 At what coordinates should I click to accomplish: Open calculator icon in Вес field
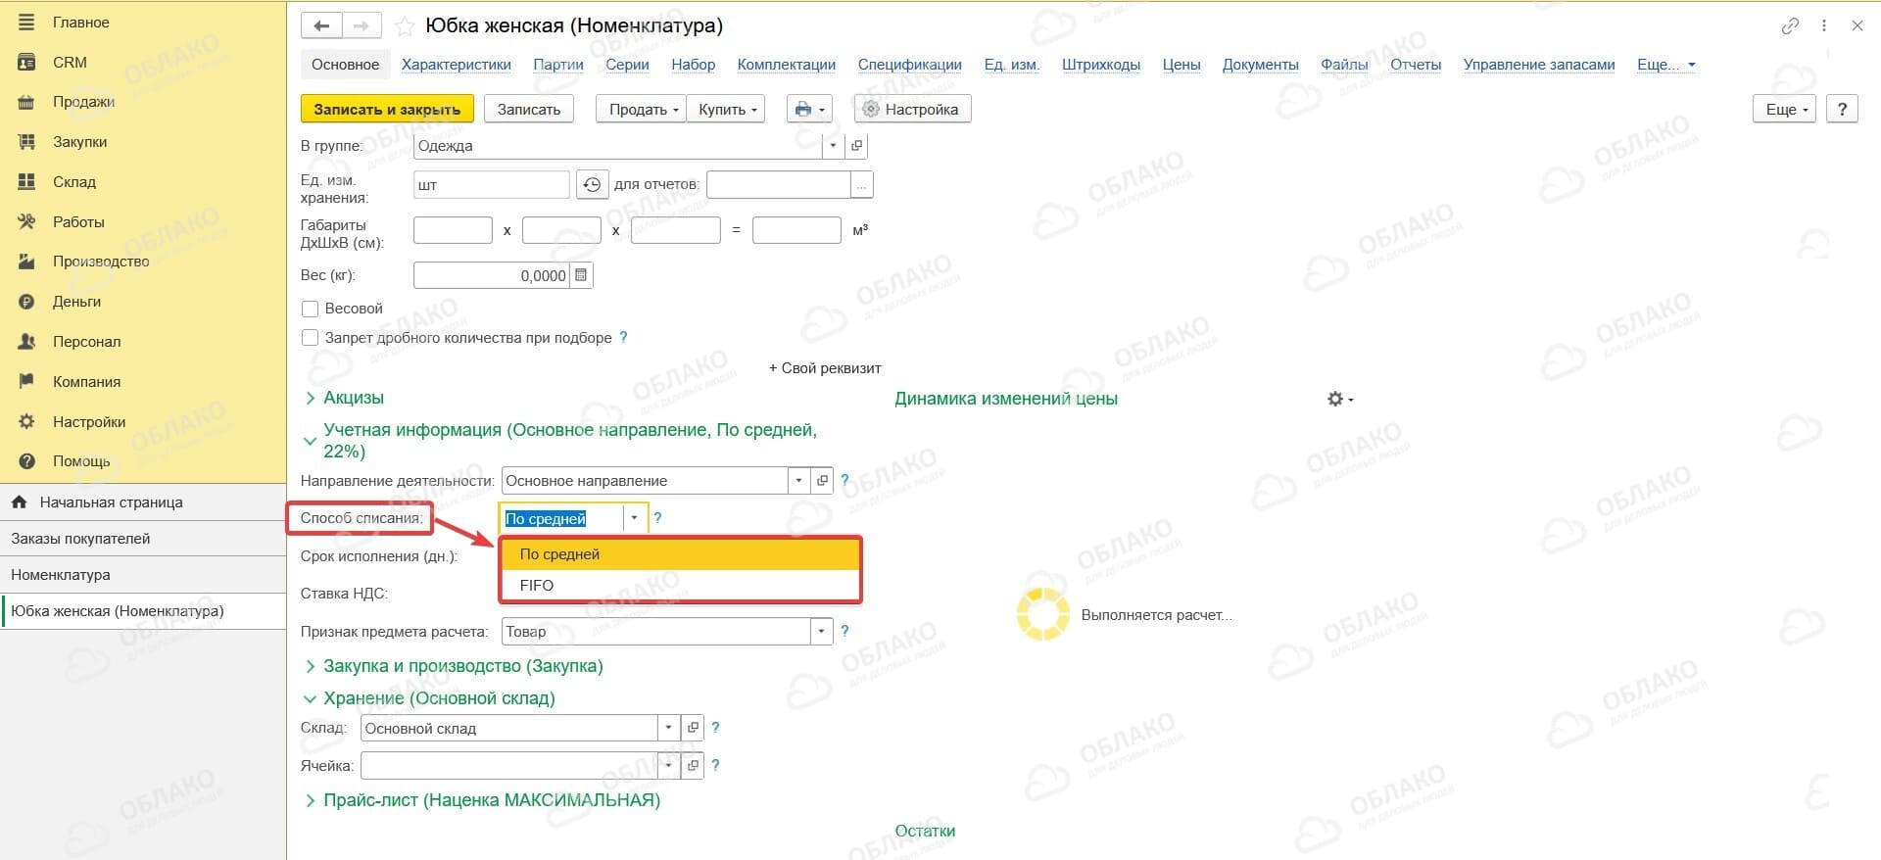(581, 275)
